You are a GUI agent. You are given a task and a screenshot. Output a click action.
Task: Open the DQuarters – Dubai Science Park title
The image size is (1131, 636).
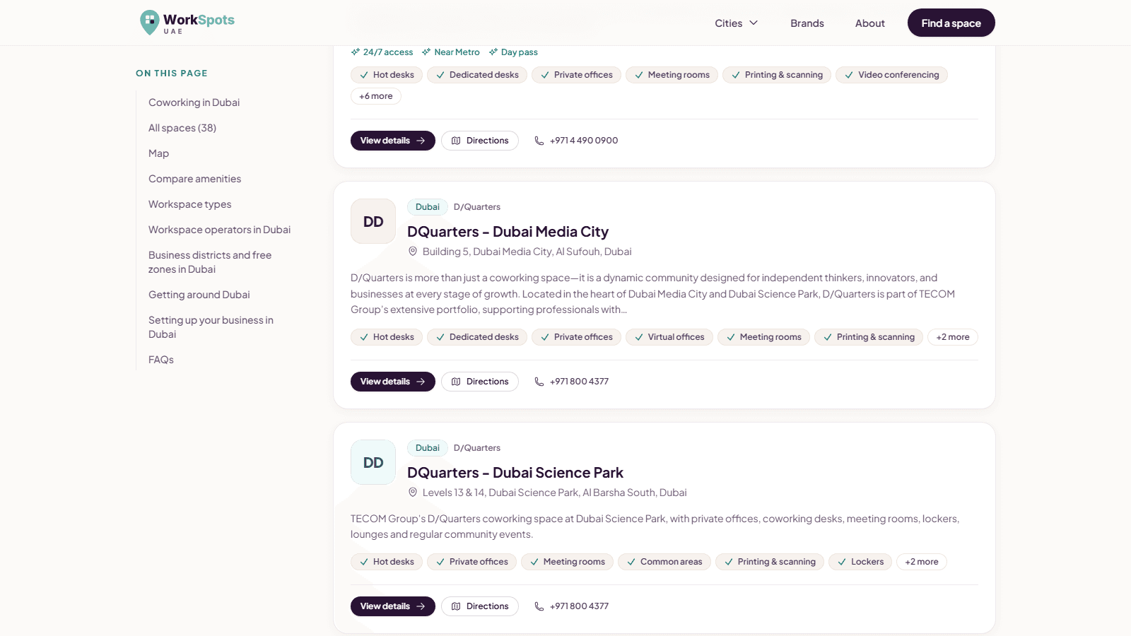[515, 473]
